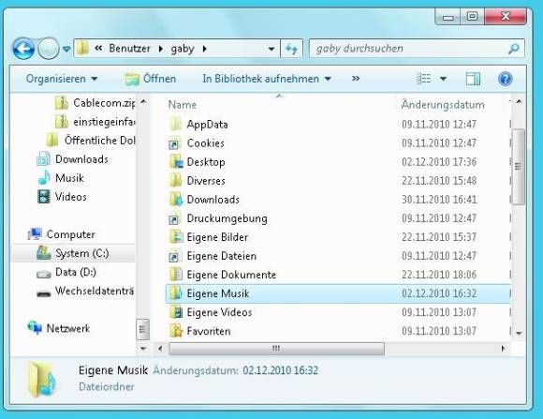Click the refresh arrows button beside address bar

tap(291, 49)
